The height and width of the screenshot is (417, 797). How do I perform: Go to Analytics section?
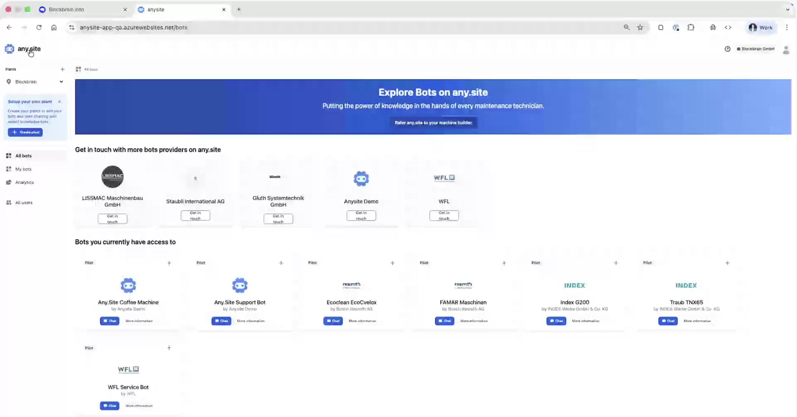click(24, 182)
